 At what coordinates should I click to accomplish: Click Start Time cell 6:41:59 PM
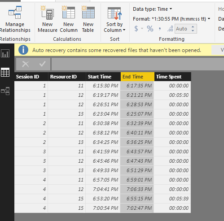coord(103,152)
